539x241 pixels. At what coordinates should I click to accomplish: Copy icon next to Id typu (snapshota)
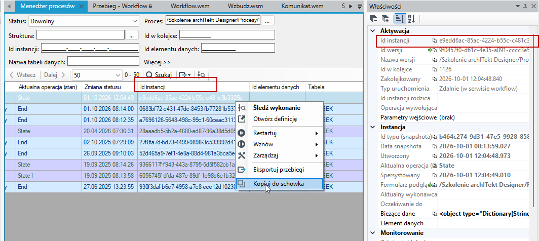[x=434, y=137]
